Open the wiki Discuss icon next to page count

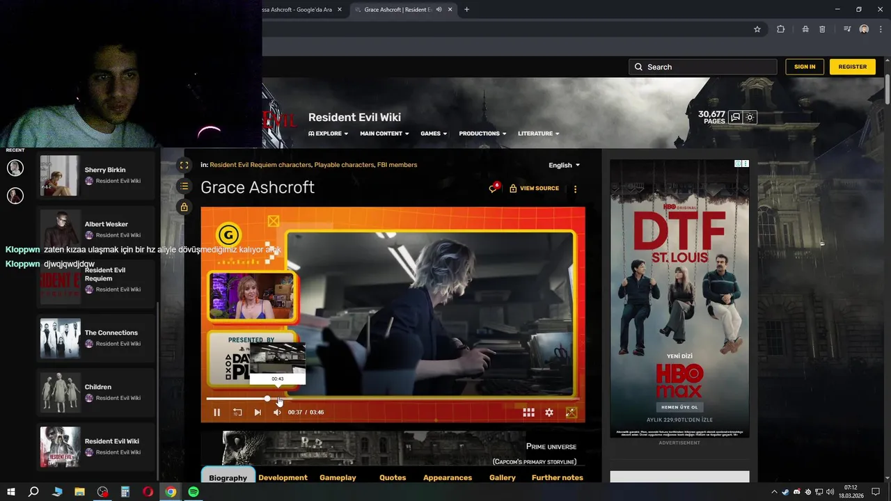[x=735, y=117]
